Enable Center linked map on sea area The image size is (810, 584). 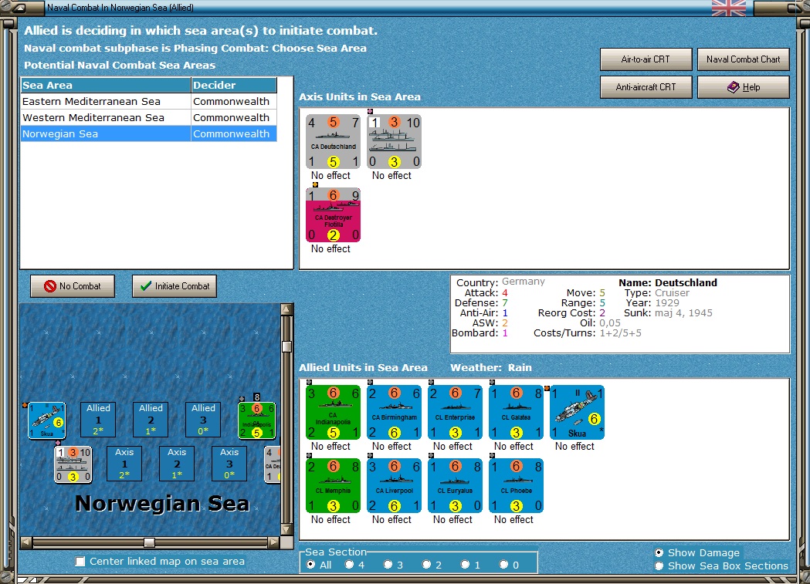pos(80,562)
